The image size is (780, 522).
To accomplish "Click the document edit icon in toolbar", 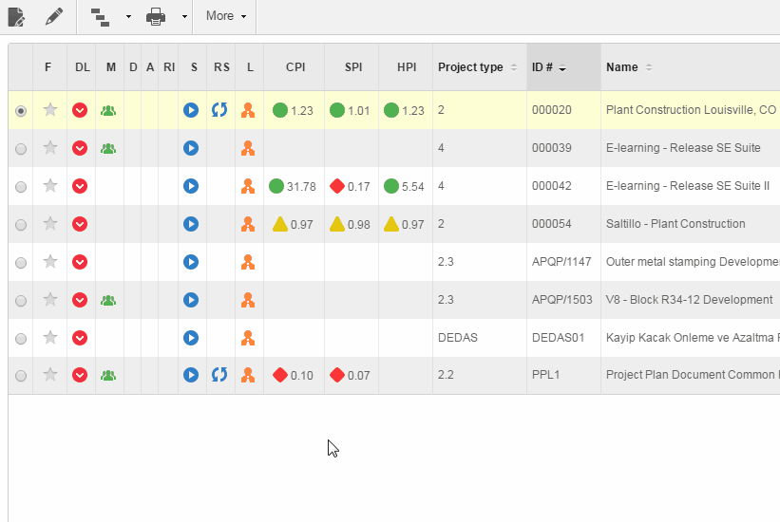I will 16,16.
